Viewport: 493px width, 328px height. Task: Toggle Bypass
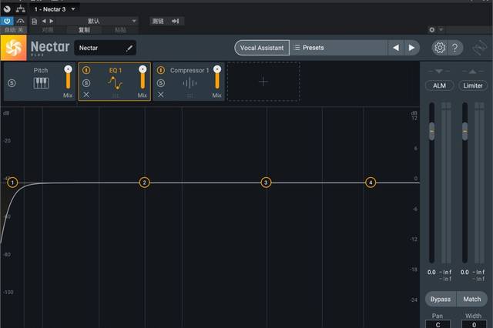[x=441, y=299]
